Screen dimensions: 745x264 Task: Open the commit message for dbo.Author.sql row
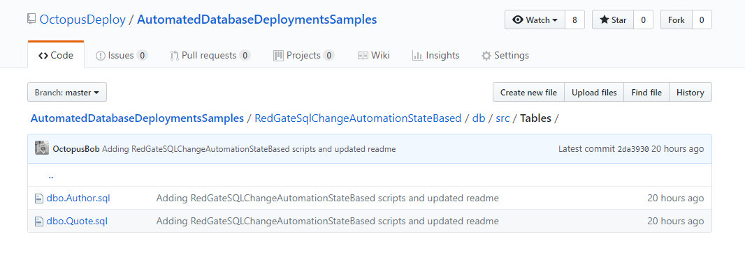click(327, 198)
